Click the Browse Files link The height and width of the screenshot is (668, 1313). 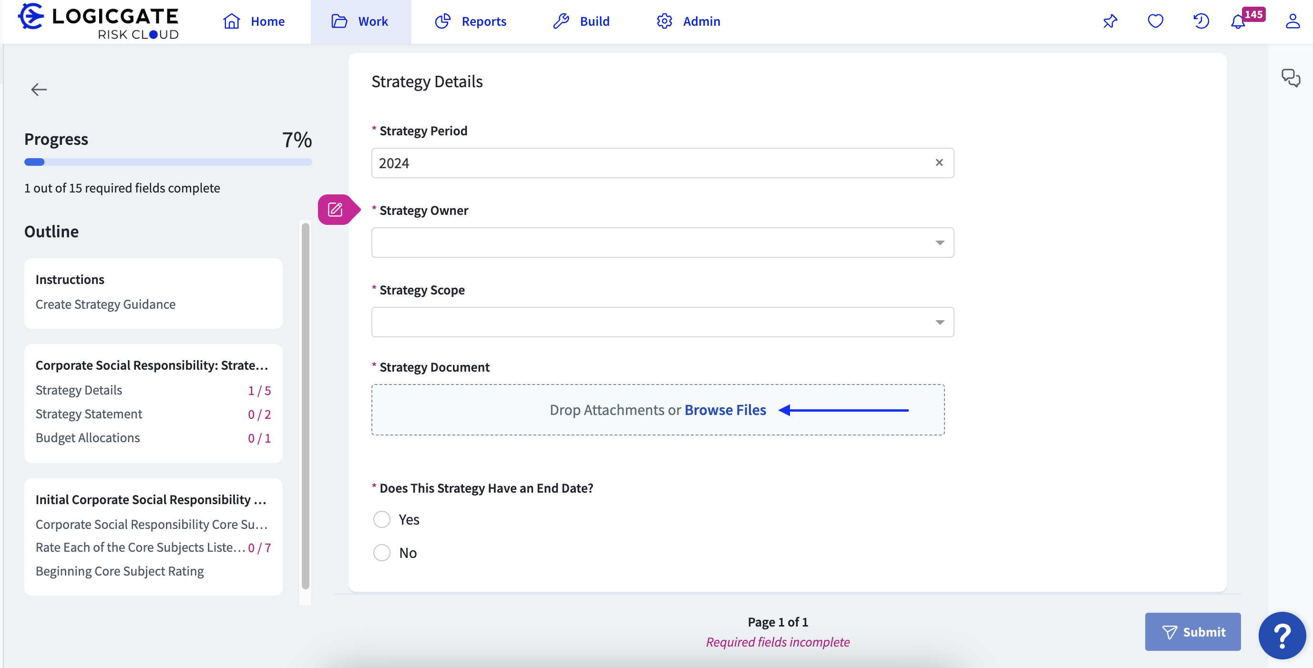[725, 410]
